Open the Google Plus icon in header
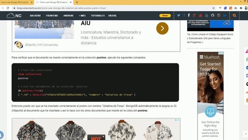This screenshot has width=248, height=140. (x=194, y=16)
